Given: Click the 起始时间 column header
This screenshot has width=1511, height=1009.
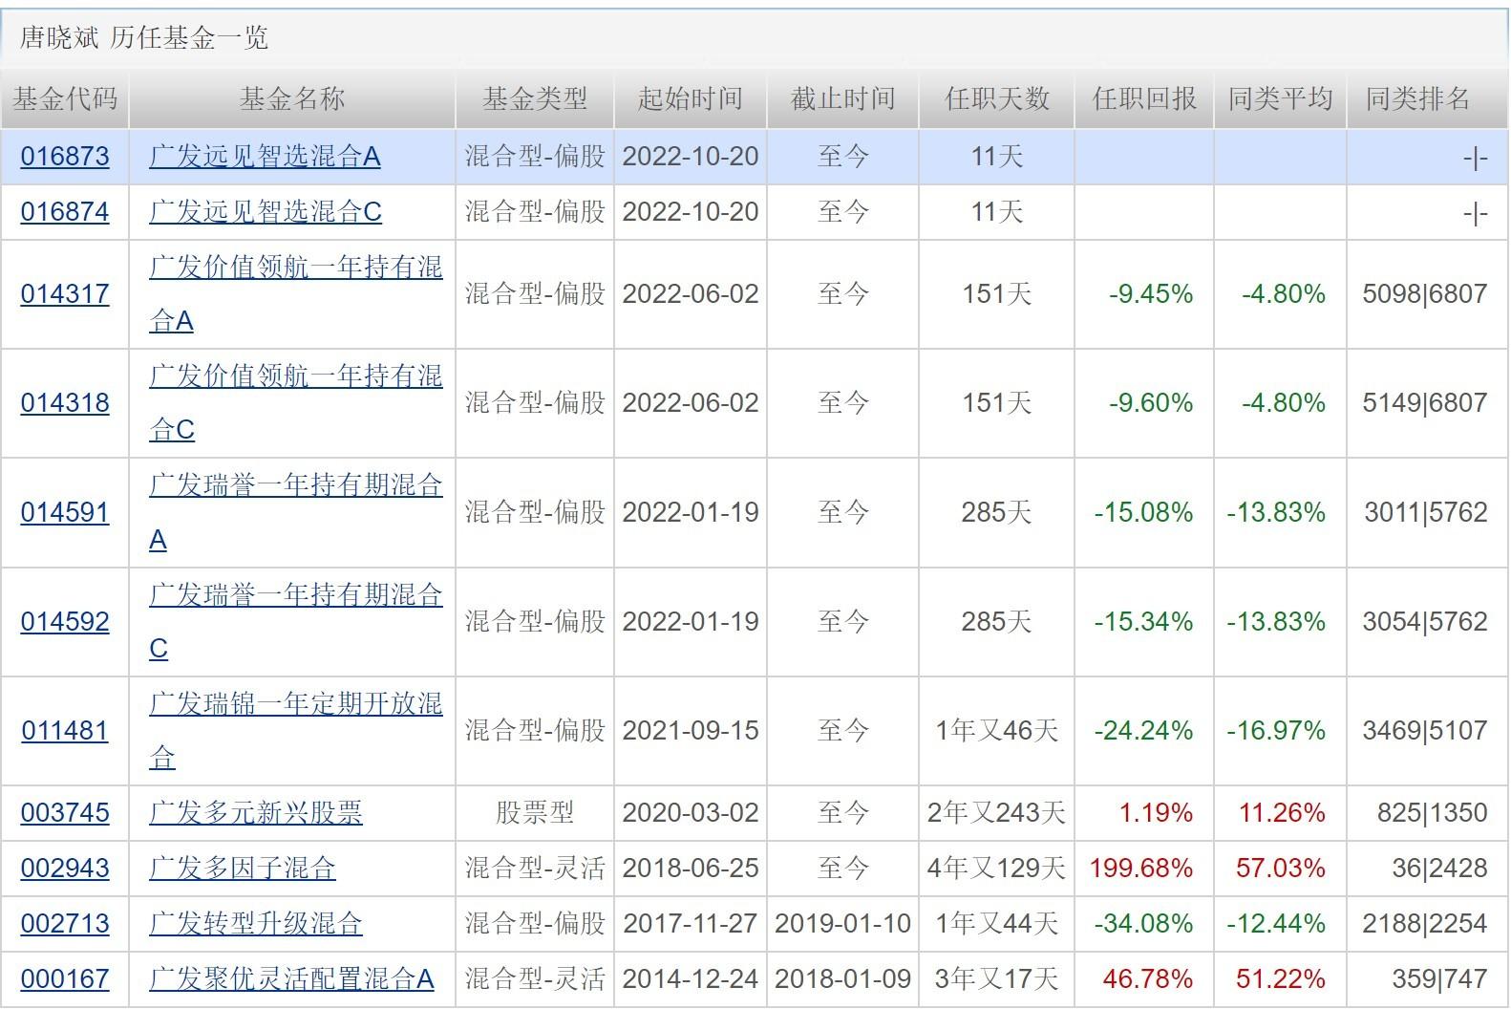Looking at the screenshot, I should tap(691, 98).
